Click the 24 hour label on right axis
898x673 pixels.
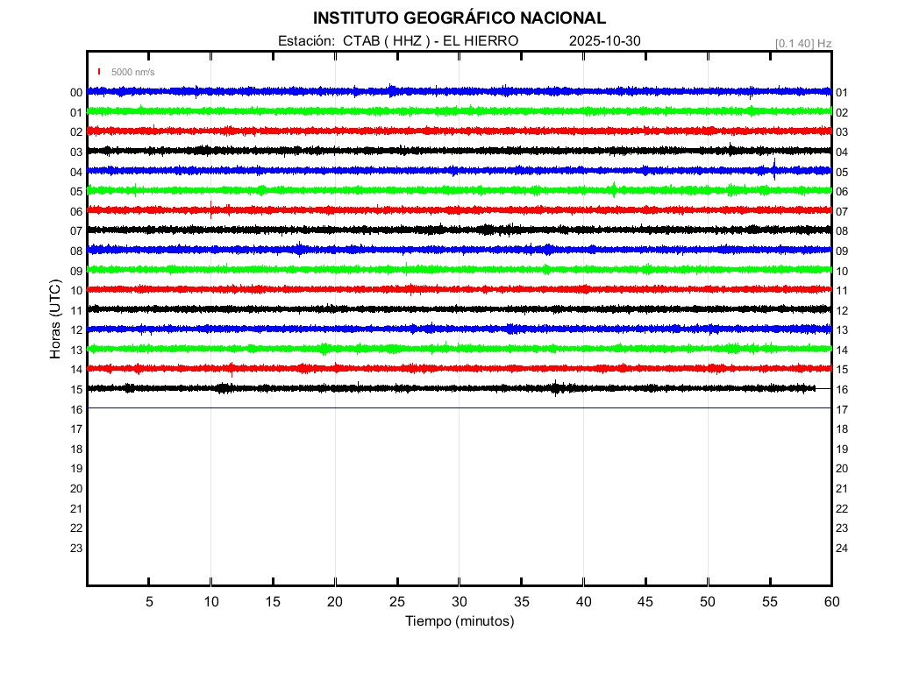tap(842, 549)
